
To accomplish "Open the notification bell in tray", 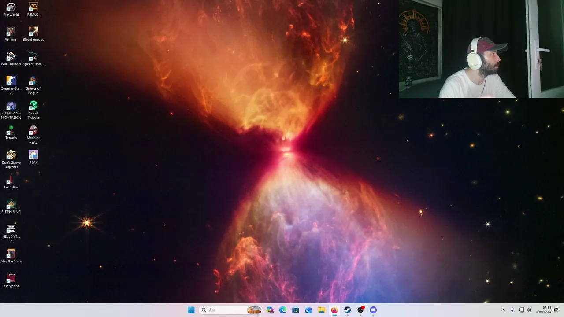I will 556,310.
